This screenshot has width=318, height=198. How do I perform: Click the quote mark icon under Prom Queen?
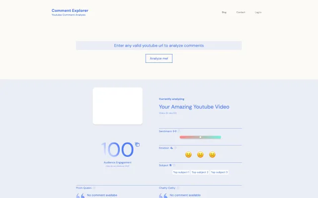(x=80, y=196)
